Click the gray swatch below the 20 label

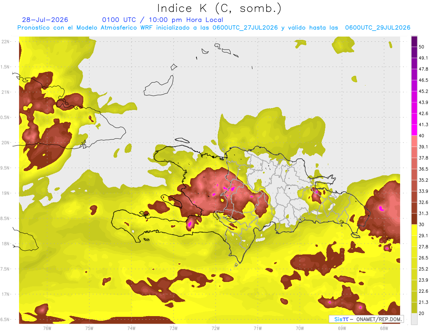coord(414,319)
